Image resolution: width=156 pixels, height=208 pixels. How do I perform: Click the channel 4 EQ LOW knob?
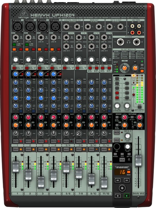click(x=53, y=106)
